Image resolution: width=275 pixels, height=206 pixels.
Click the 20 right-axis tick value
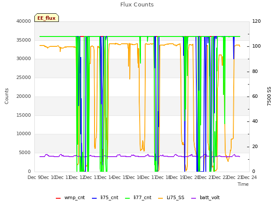click(255, 147)
